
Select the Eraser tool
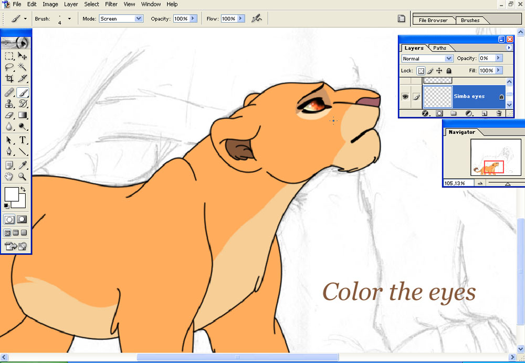(9, 115)
